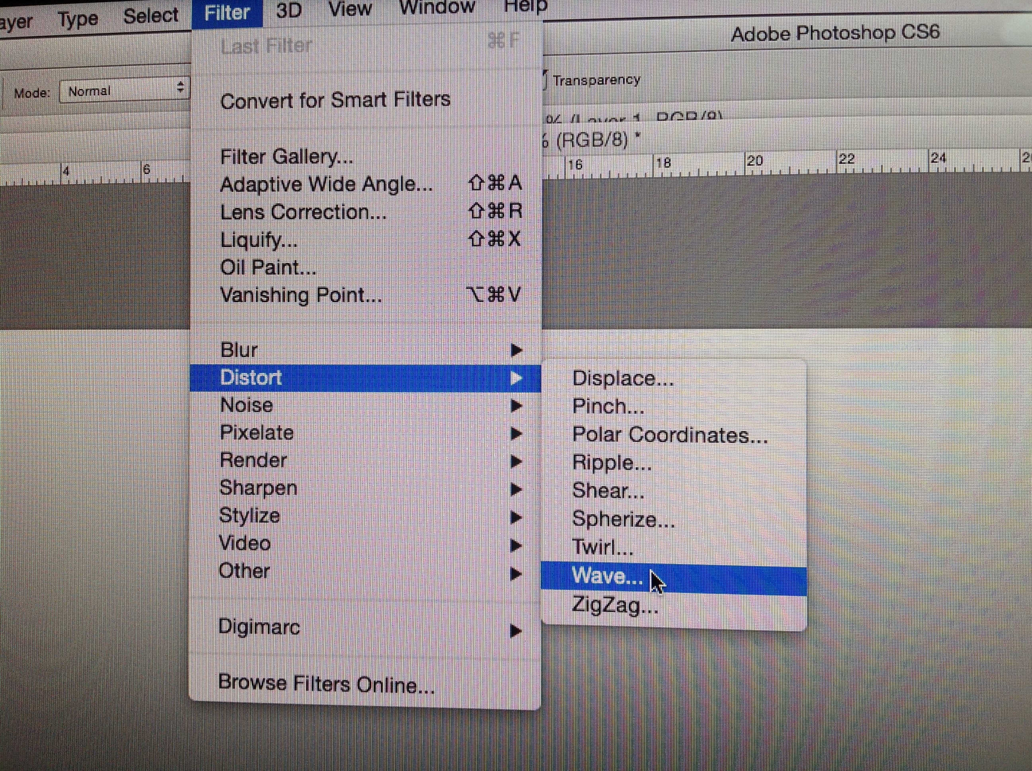Open Filter Gallery from the Filter menu
The image size is (1032, 771).
click(286, 157)
